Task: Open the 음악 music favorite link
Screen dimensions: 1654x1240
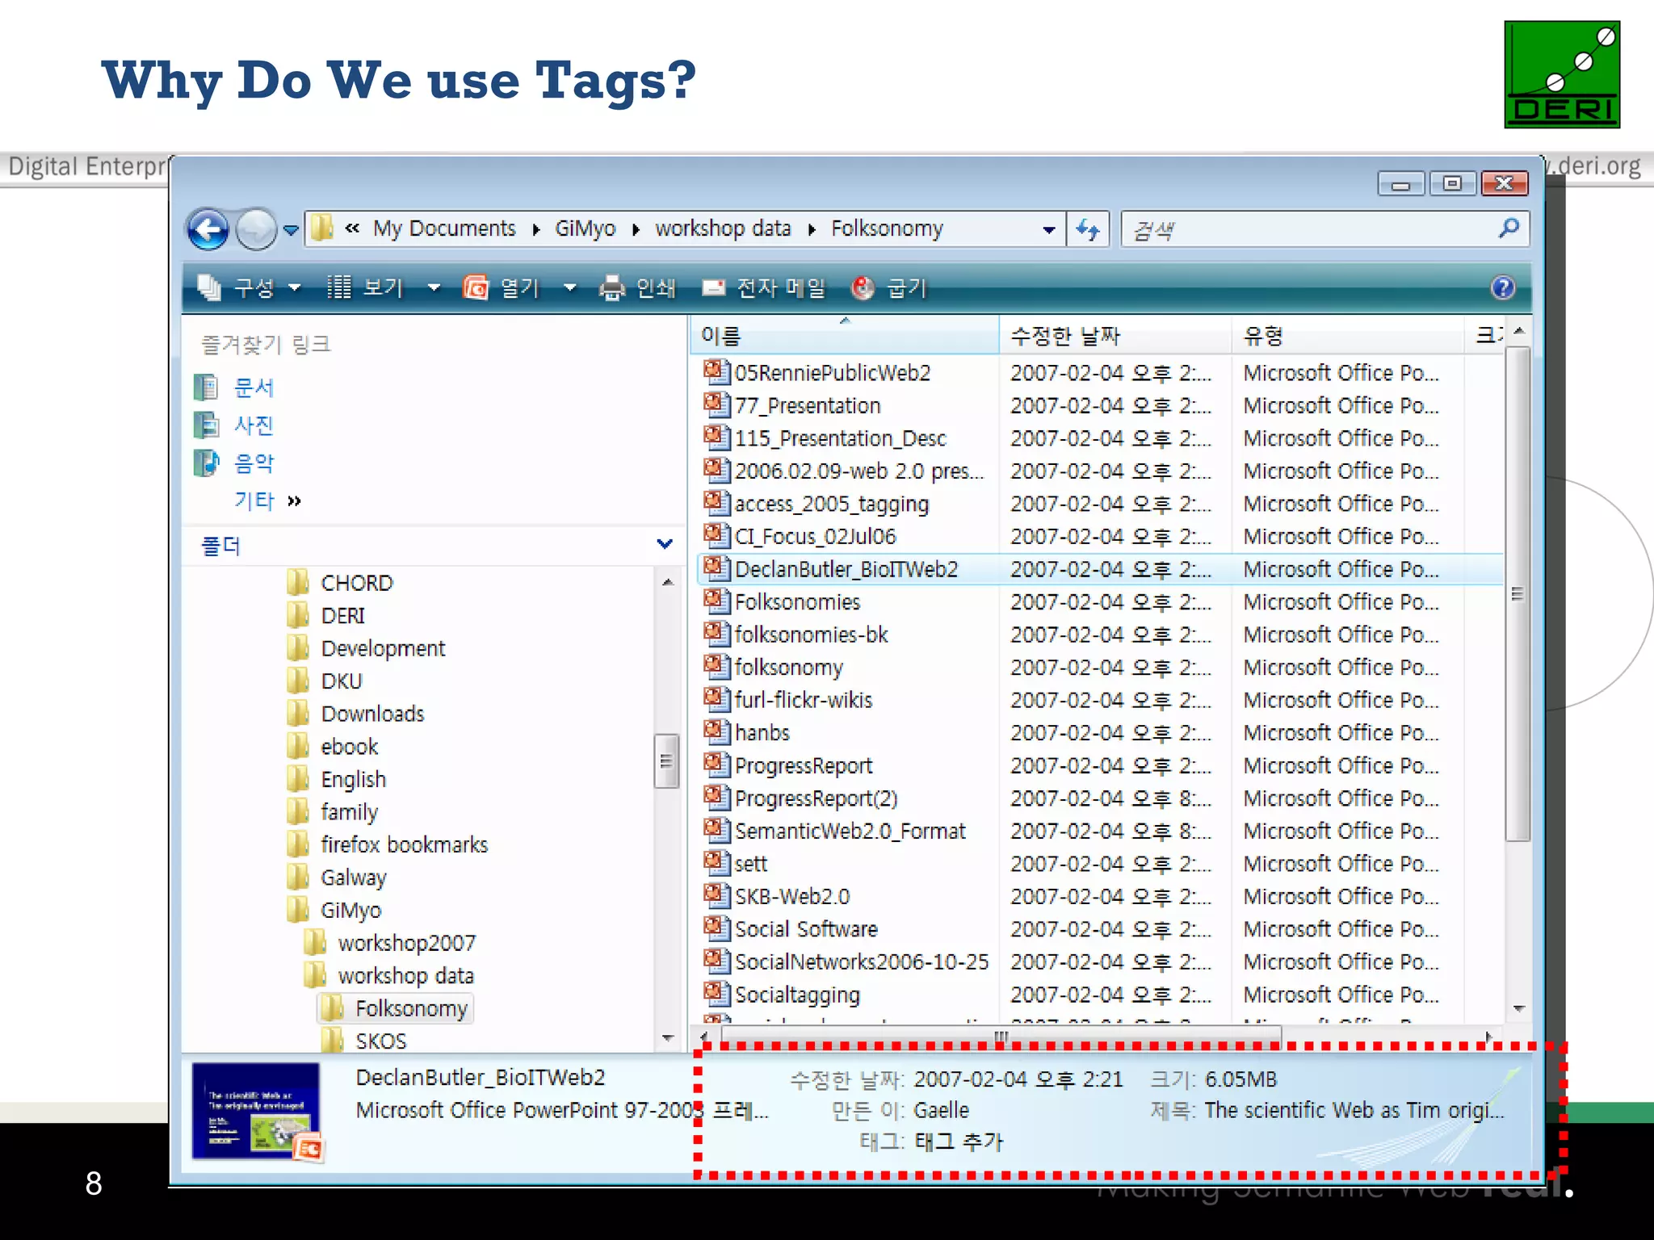Action: click(x=253, y=463)
